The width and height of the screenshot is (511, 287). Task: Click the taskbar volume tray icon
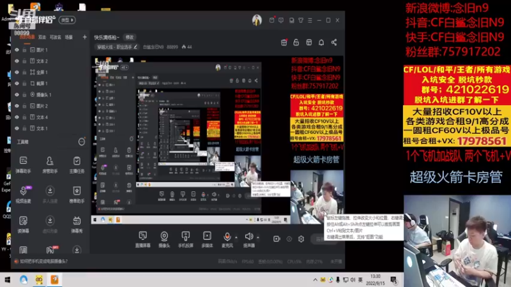pos(353,280)
